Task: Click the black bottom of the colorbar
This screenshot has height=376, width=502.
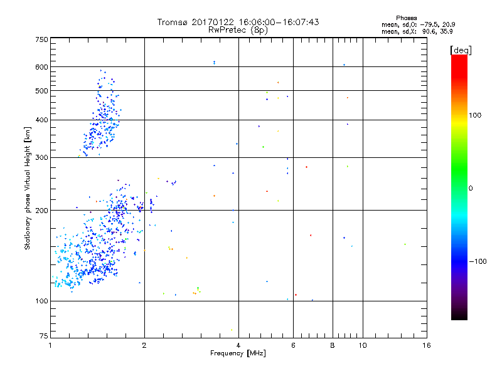Action: 459,315
